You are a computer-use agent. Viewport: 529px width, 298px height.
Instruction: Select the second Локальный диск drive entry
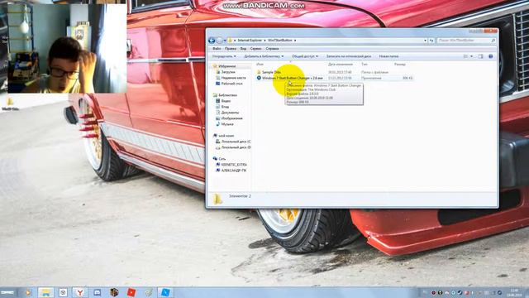tap(233, 147)
